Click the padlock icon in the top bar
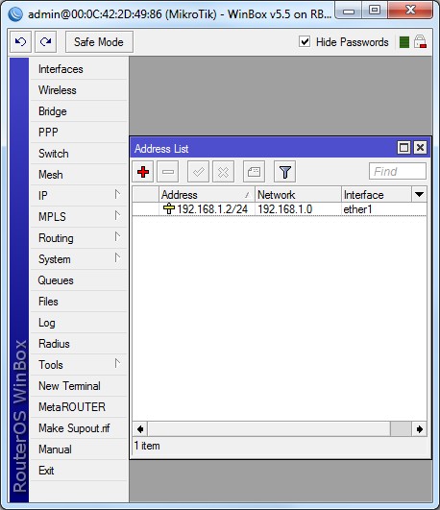Viewport: 440px width, 510px height. 420,41
